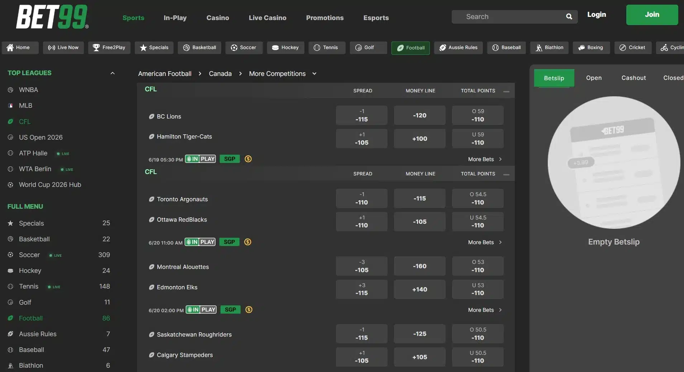Open the Live Casino menu

(x=267, y=18)
